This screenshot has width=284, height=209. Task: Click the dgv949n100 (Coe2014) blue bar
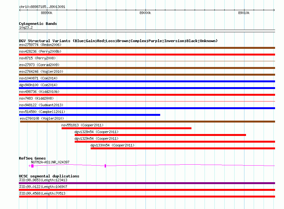coord(147,88)
